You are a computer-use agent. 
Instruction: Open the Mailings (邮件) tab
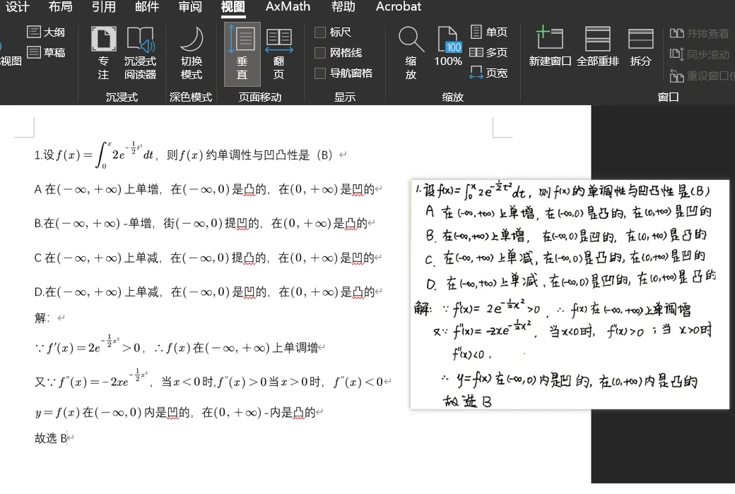click(147, 6)
